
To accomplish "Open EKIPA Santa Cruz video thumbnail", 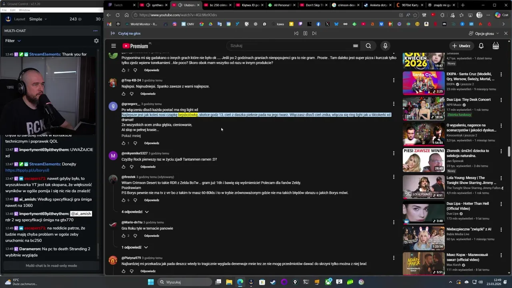I will 423,83.
